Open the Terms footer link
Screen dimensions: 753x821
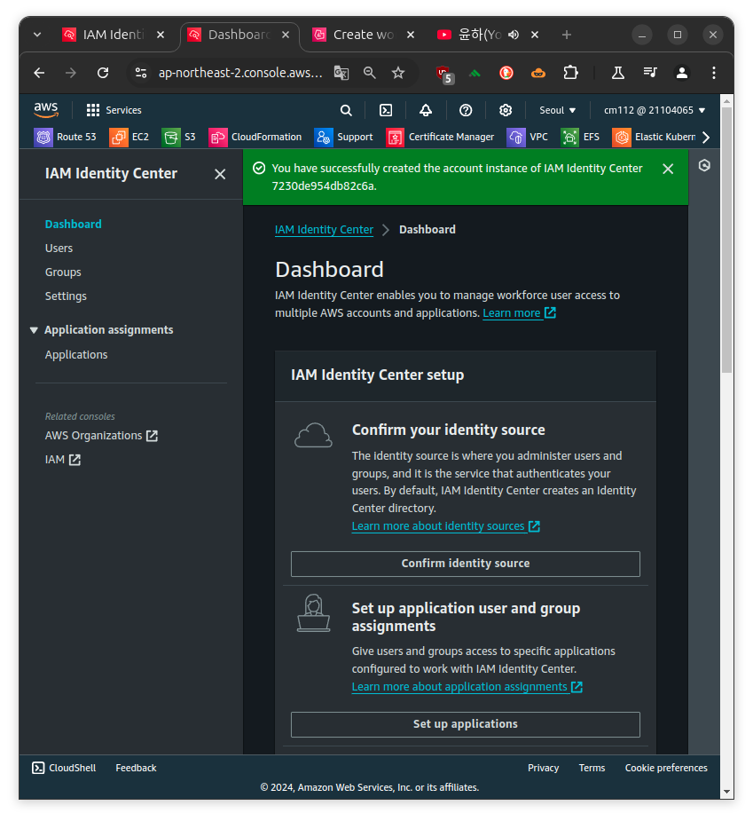point(592,768)
